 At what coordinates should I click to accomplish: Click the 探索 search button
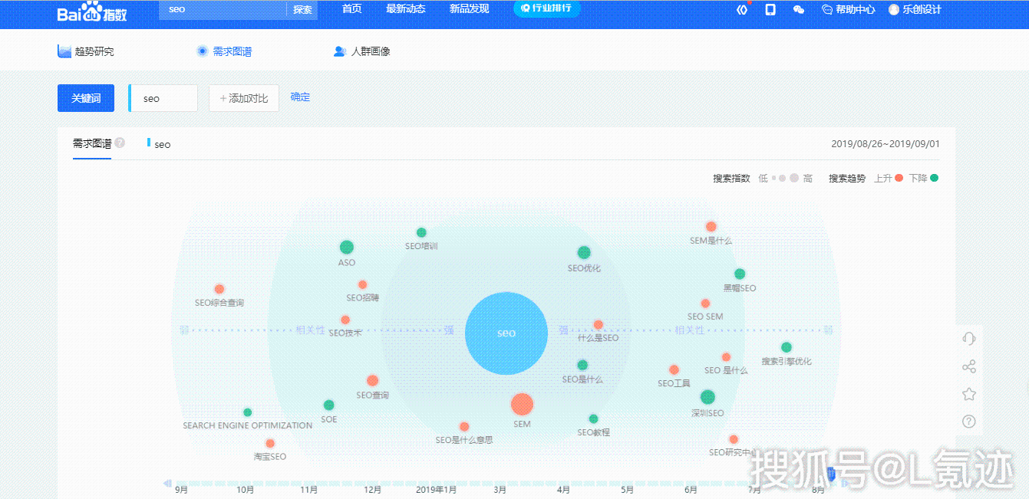[302, 10]
